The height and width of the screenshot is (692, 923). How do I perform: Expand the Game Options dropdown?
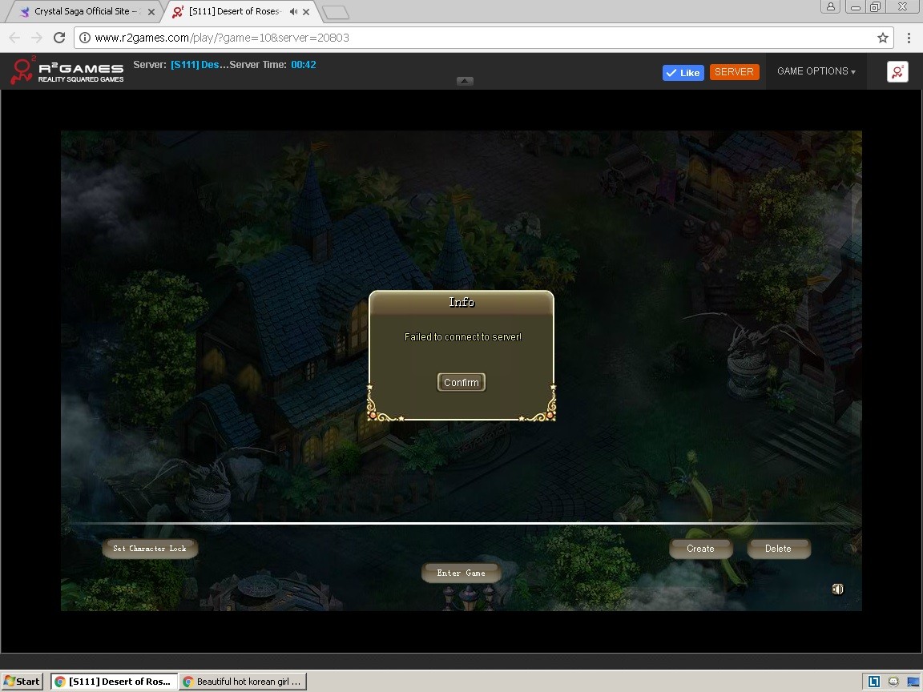(816, 71)
